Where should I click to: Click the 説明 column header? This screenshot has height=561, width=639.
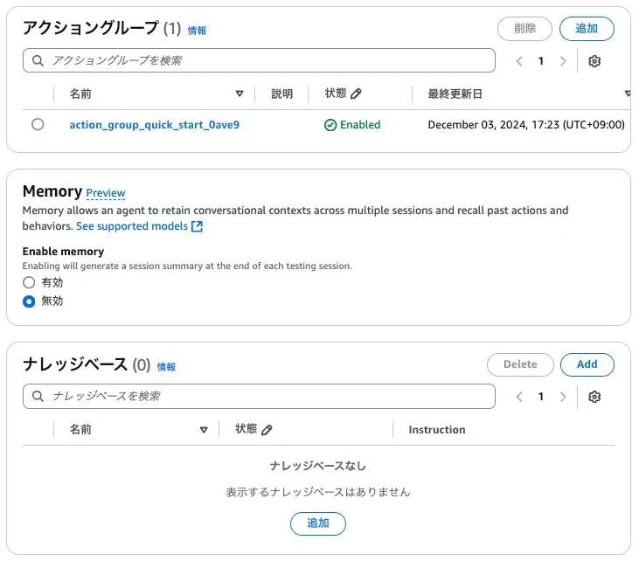(282, 93)
